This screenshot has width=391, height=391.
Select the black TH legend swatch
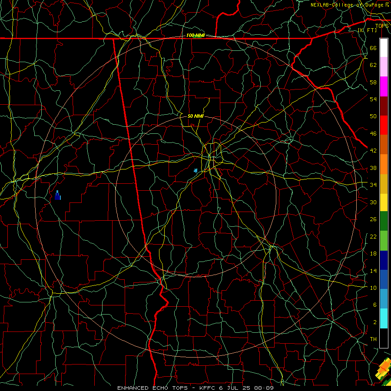[x=384, y=338]
